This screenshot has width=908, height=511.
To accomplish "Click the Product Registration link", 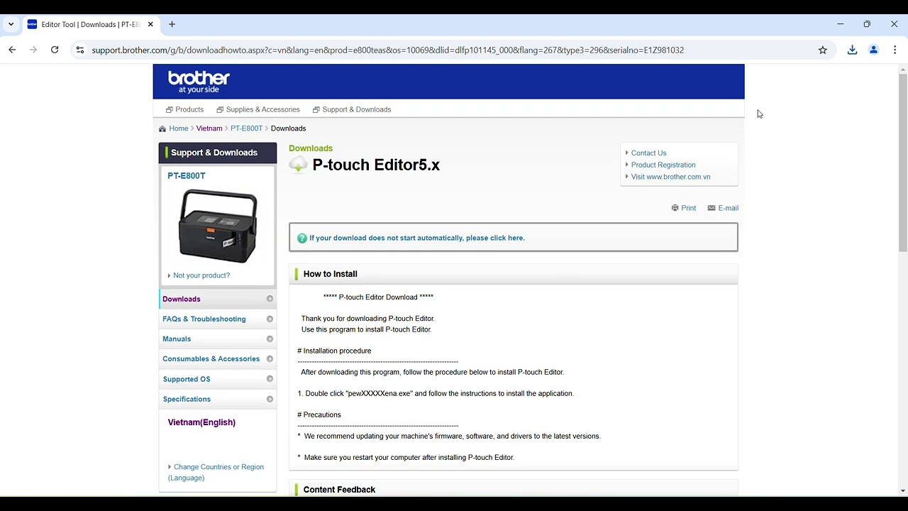I will pyautogui.click(x=663, y=165).
